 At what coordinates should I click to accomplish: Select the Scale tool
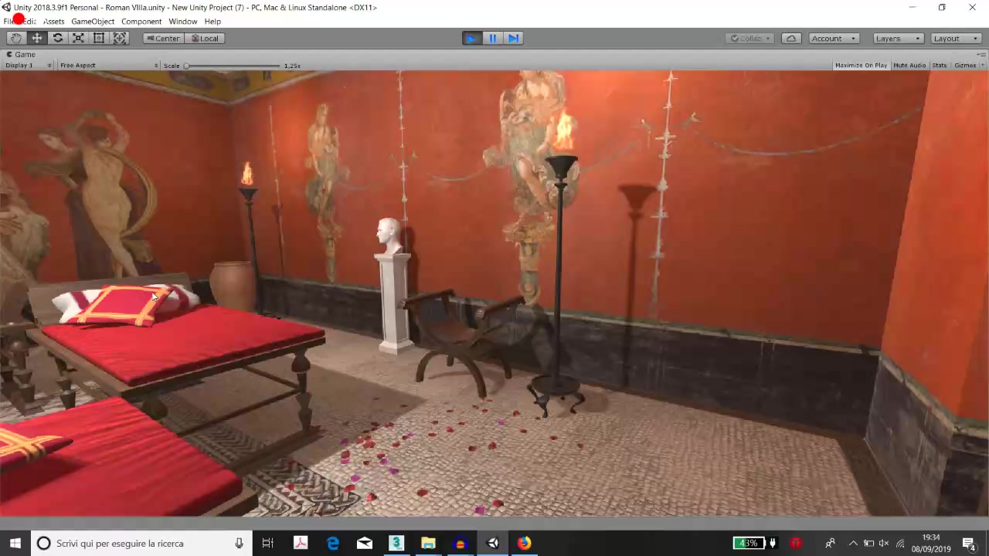(x=78, y=38)
